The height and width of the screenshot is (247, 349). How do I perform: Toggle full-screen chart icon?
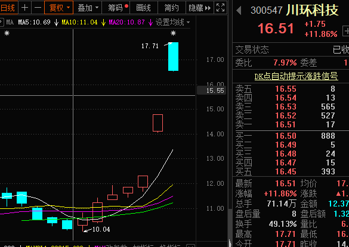click(x=220, y=8)
